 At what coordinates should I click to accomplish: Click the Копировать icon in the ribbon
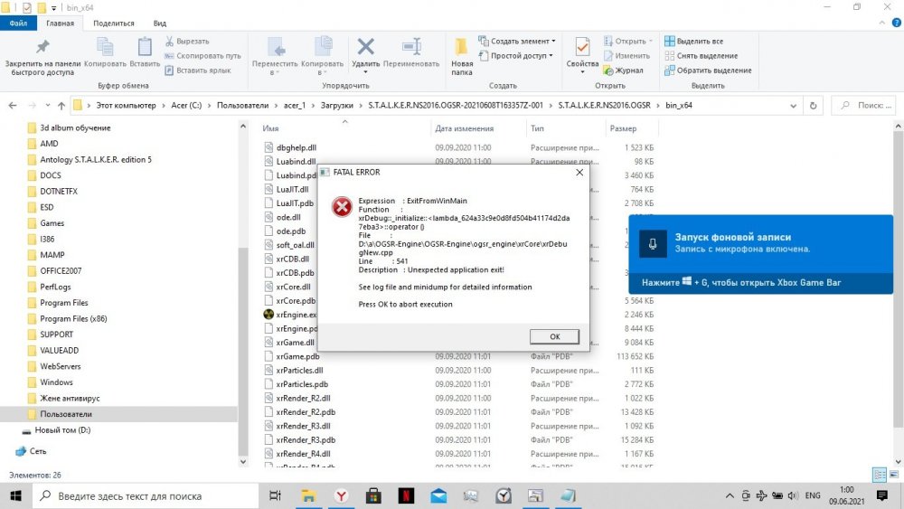(x=105, y=47)
